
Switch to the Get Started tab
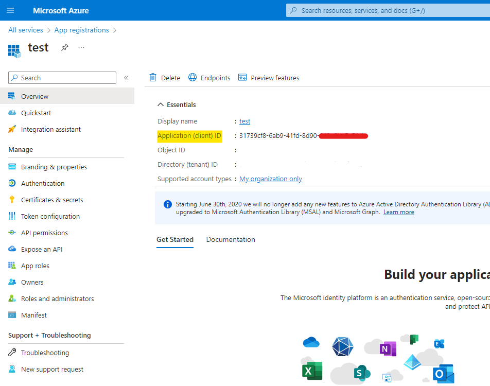tap(174, 239)
